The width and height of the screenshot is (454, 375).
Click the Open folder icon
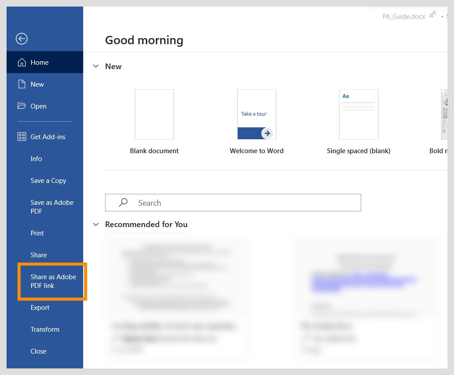tap(21, 106)
